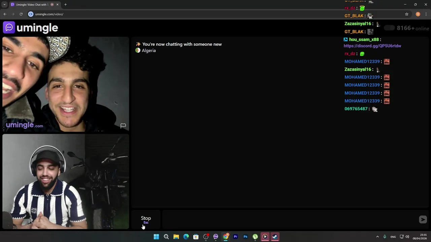Click "You're now chatting with someone new"
The width and height of the screenshot is (431, 242).
[x=182, y=44]
